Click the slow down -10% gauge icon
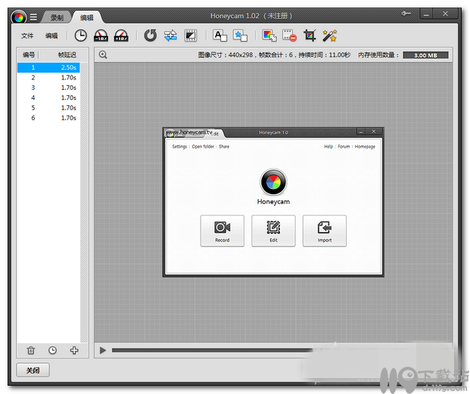470x394 pixels. pyautogui.click(x=101, y=36)
